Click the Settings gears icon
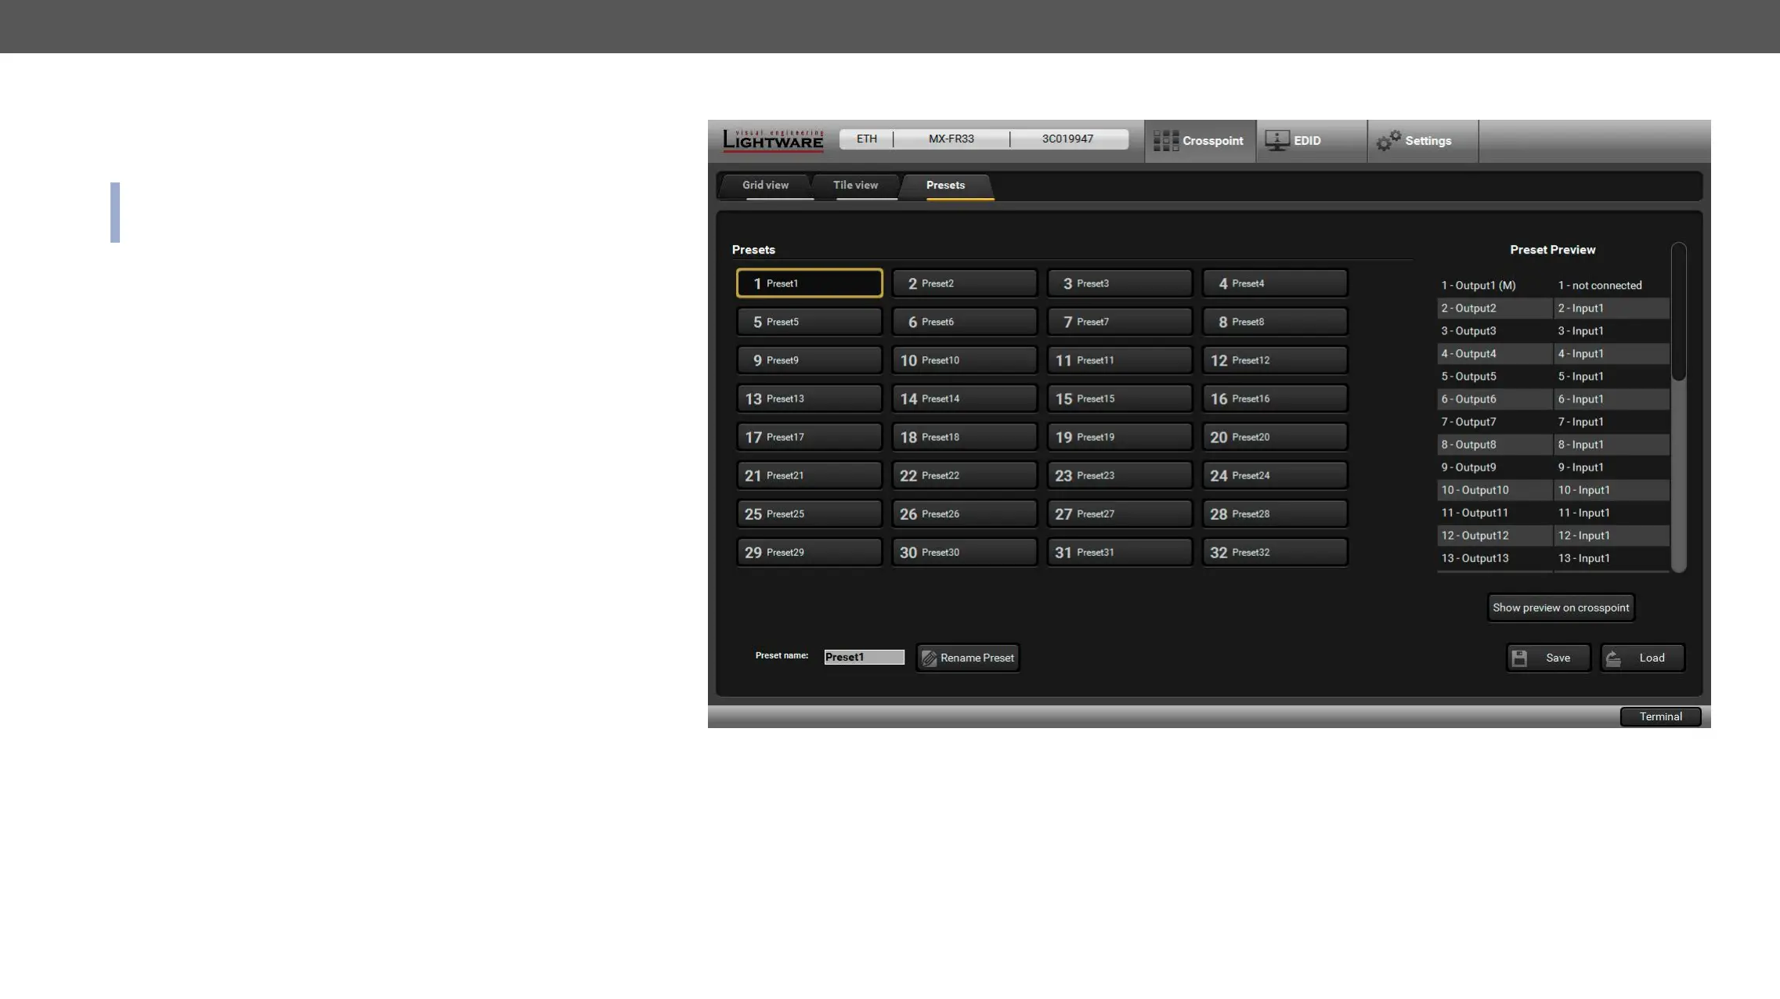This screenshot has width=1780, height=999. click(x=1388, y=141)
